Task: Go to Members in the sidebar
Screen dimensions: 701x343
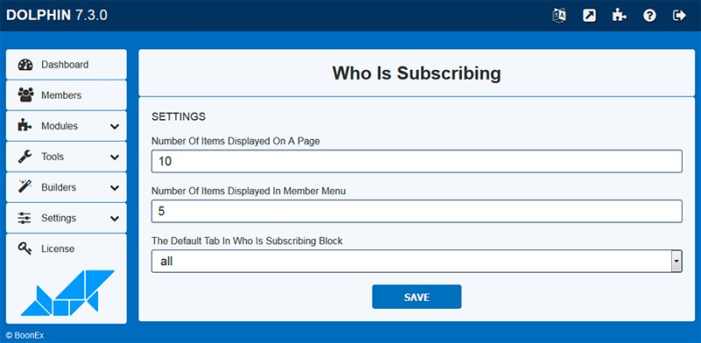Action: point(67,95)
